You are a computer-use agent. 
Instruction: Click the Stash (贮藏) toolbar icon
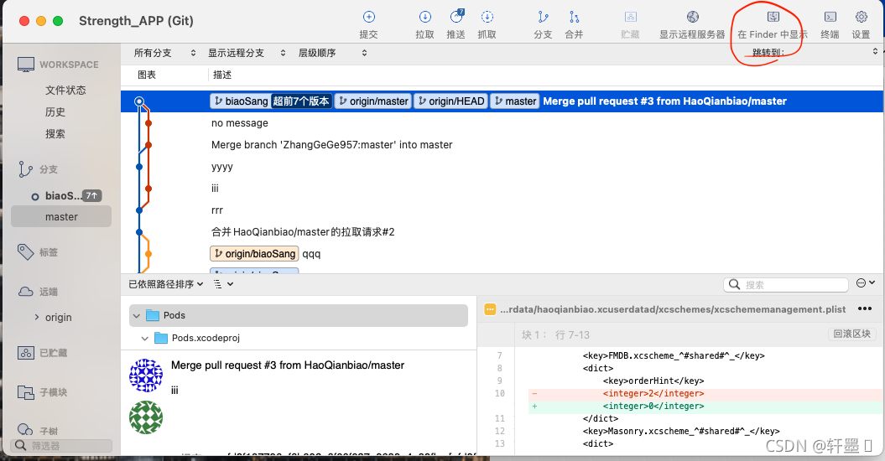631,18
